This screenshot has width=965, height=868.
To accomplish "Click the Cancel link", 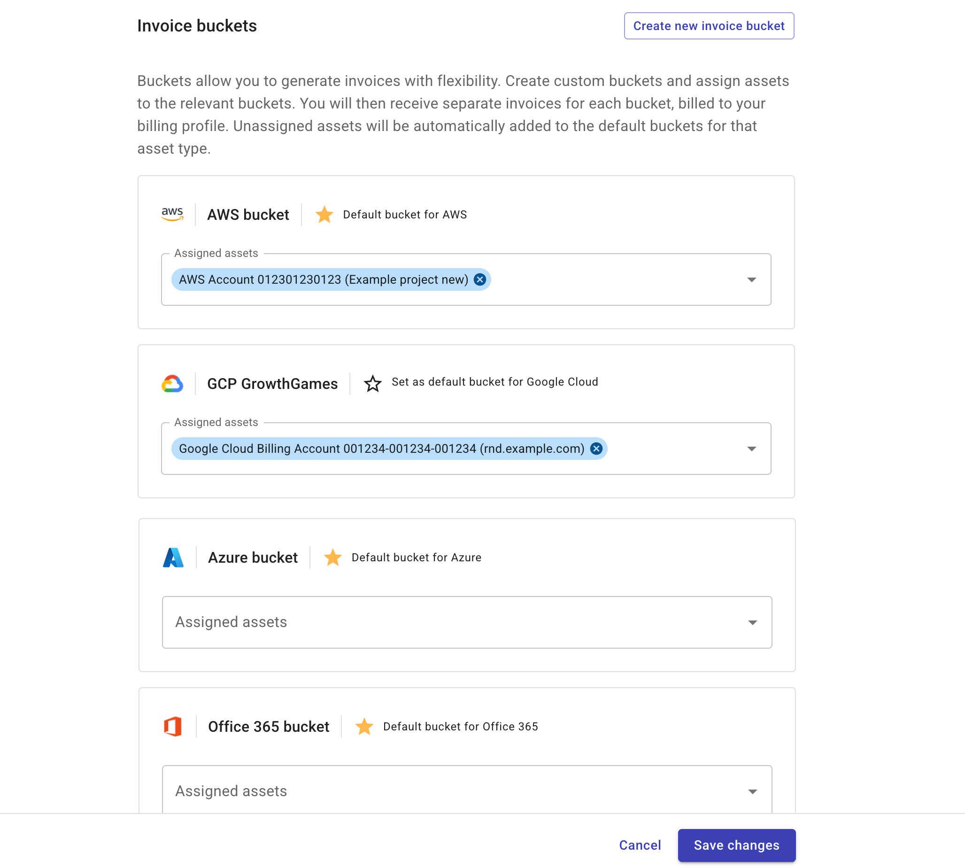I will (x=640, y=845).
